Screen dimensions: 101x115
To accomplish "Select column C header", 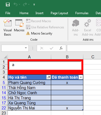I will pos(92,57).
